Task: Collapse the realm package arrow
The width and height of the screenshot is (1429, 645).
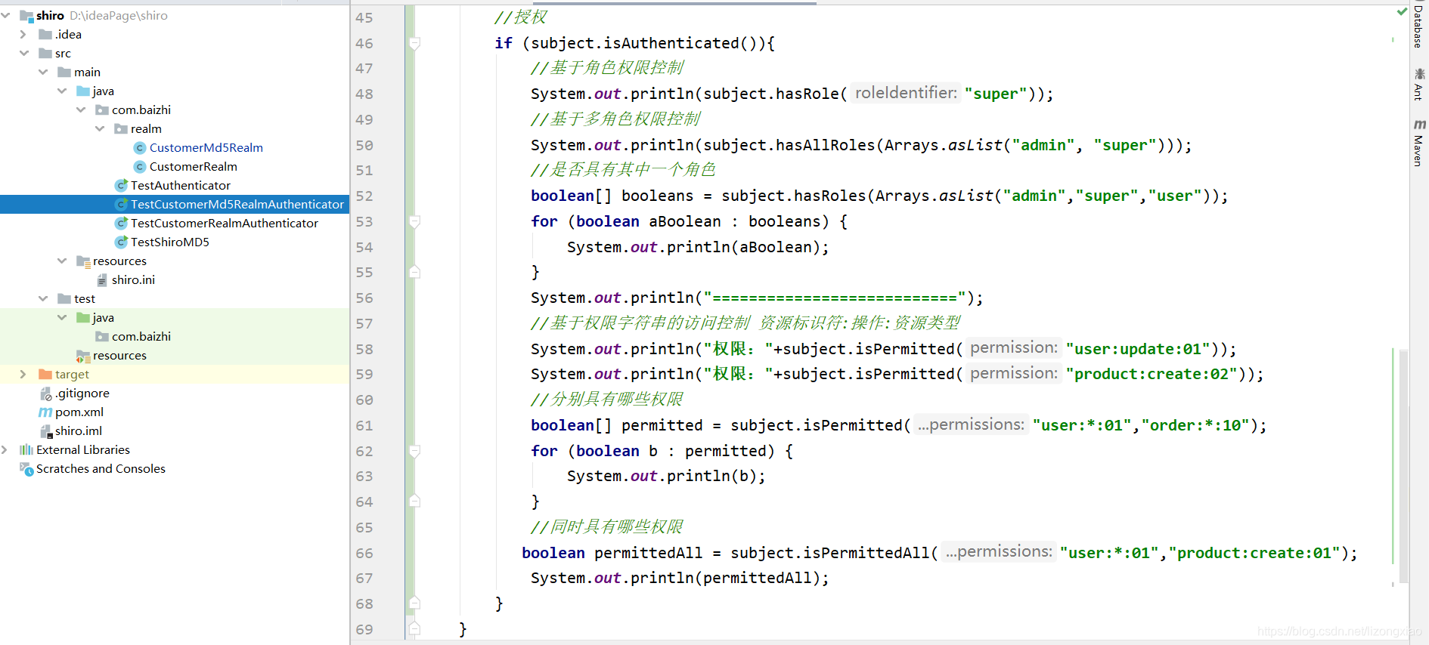Action: pos(100,128)
